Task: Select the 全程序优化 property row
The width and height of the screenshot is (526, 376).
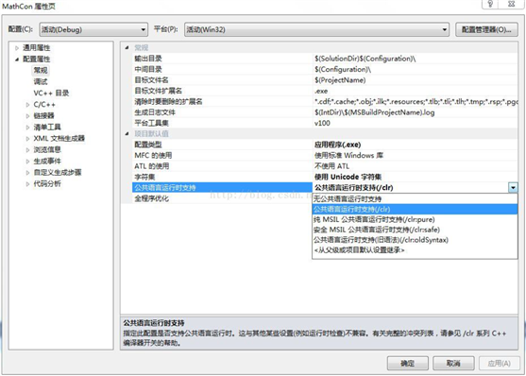Action: (x=222, y=198)
